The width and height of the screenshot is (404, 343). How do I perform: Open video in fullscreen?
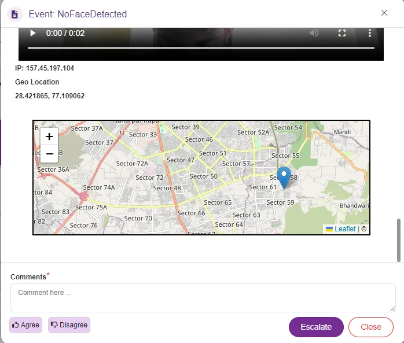click(342, 33)
